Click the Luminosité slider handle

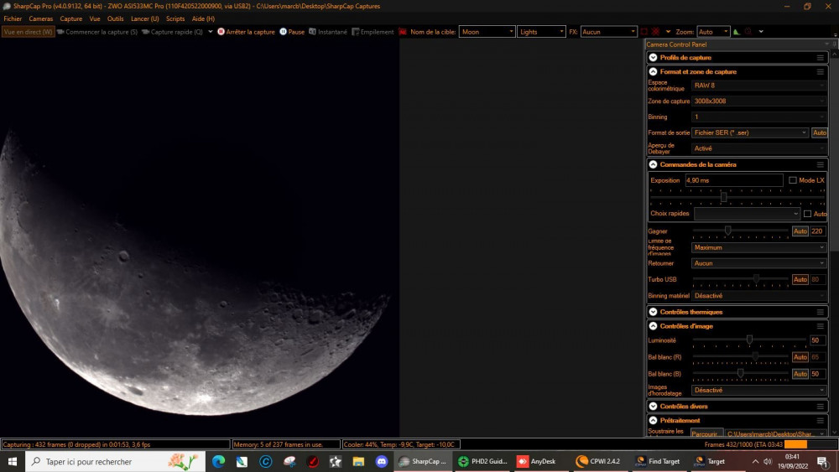749,340
